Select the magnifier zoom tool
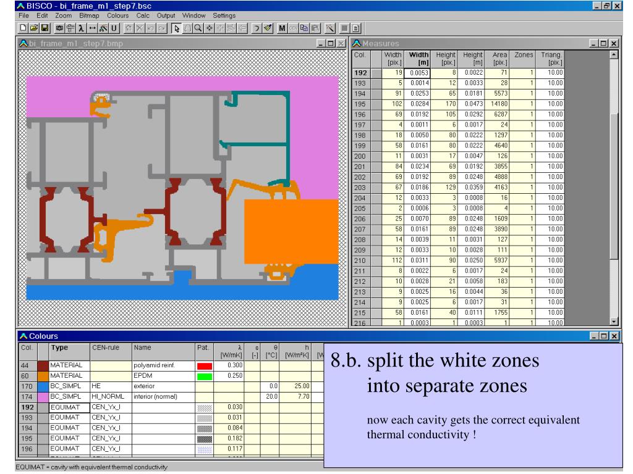 198,28
